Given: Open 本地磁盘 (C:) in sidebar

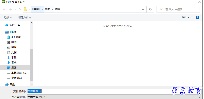Looking at the screenshot, I should 19,73.
